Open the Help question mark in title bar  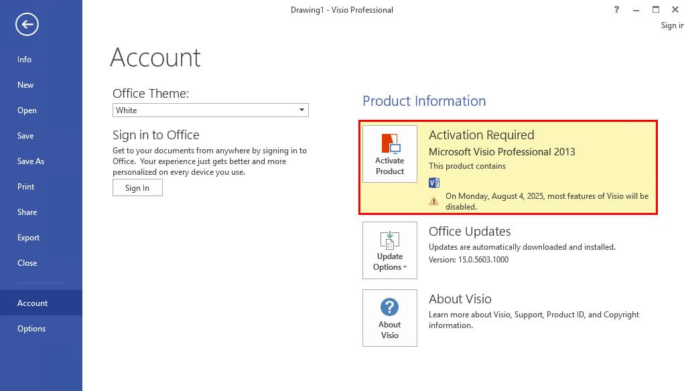[x=616, y=9]
